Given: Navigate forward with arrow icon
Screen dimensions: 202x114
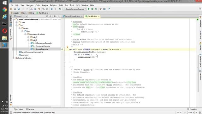Looking at the screenshot, I should coord(56,9).
